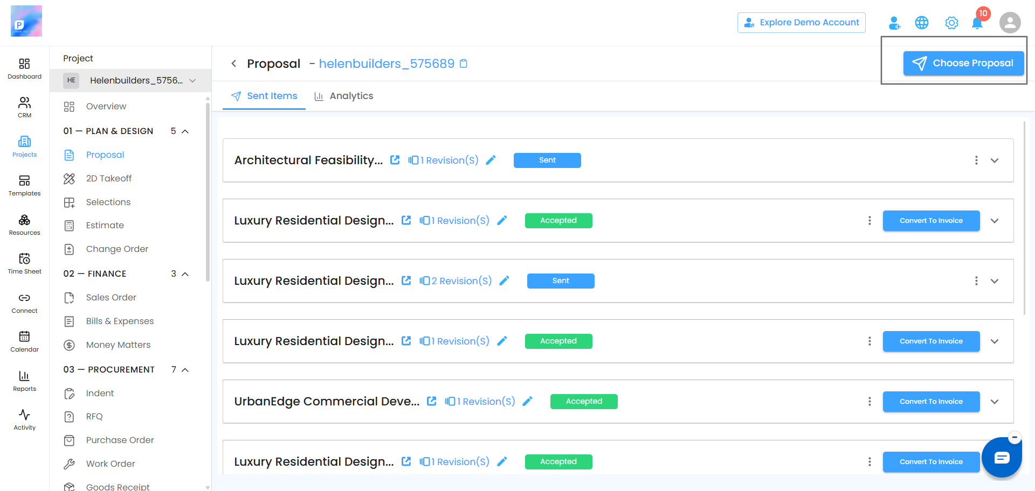Viewport: 1035px width, 491px height.
Task: Select 2D Takeoff in project menu
Action: click(x=108, y=178)
